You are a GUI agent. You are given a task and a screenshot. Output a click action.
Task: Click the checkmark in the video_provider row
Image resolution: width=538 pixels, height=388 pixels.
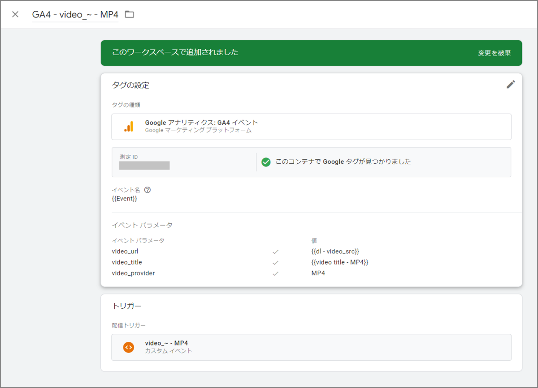276,273
